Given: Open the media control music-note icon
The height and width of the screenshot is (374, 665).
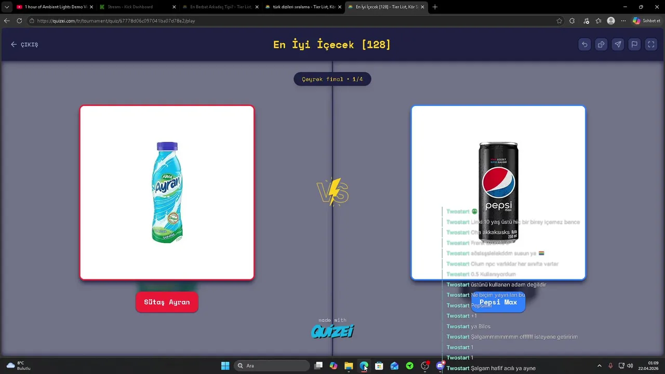Looking at the screenshot, I should 587,21.
